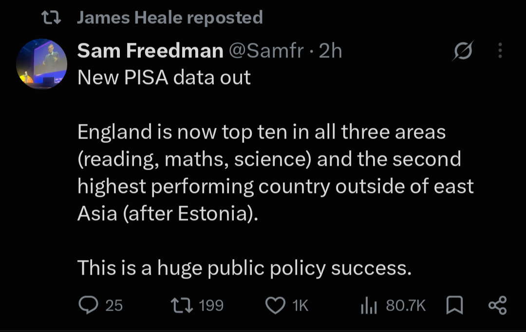Open Sam Freedman's profile picture

pyautogui.click(x=41, y=64)
